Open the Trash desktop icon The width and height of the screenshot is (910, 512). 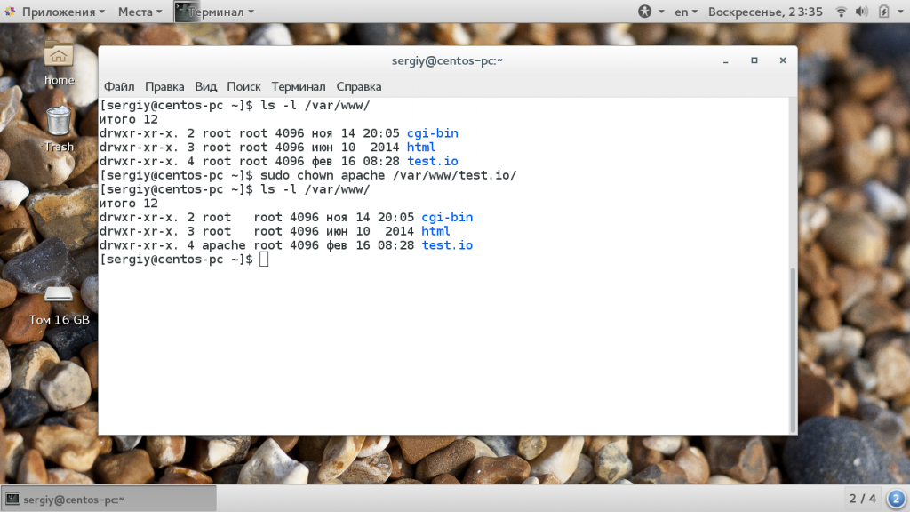coord(59,130)
